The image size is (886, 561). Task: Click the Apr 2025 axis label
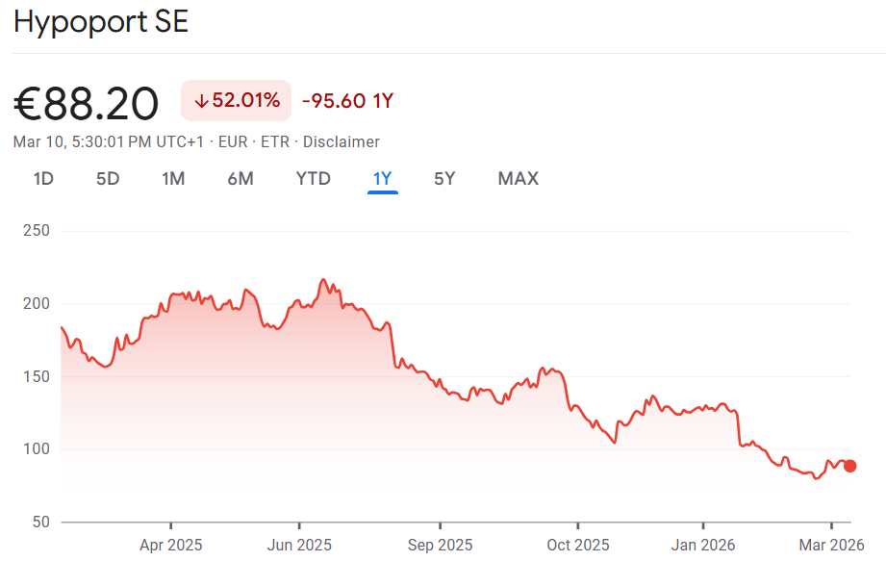[171, 545]
